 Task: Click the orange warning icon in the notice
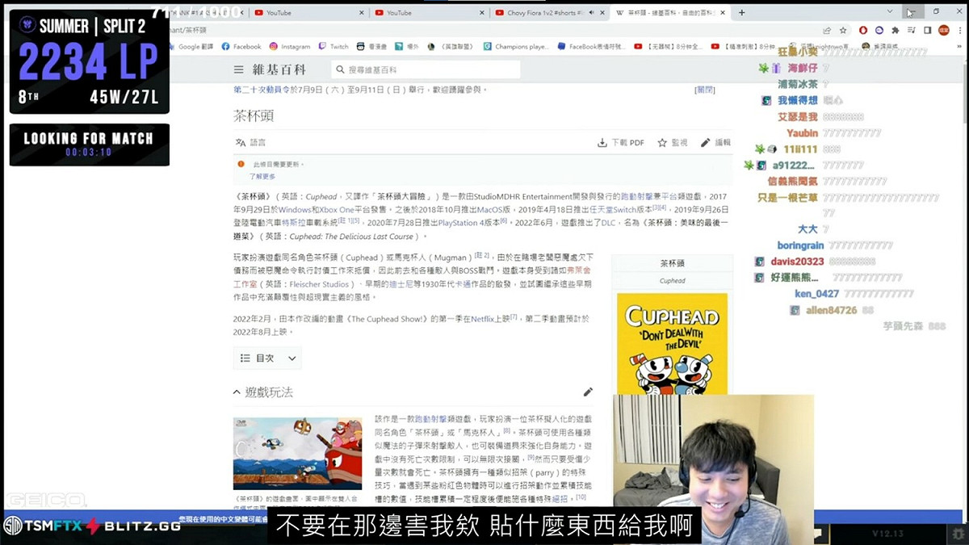[x=241, y=164]
